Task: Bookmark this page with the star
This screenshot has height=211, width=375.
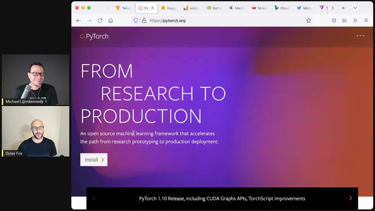Action: [308, 21]
